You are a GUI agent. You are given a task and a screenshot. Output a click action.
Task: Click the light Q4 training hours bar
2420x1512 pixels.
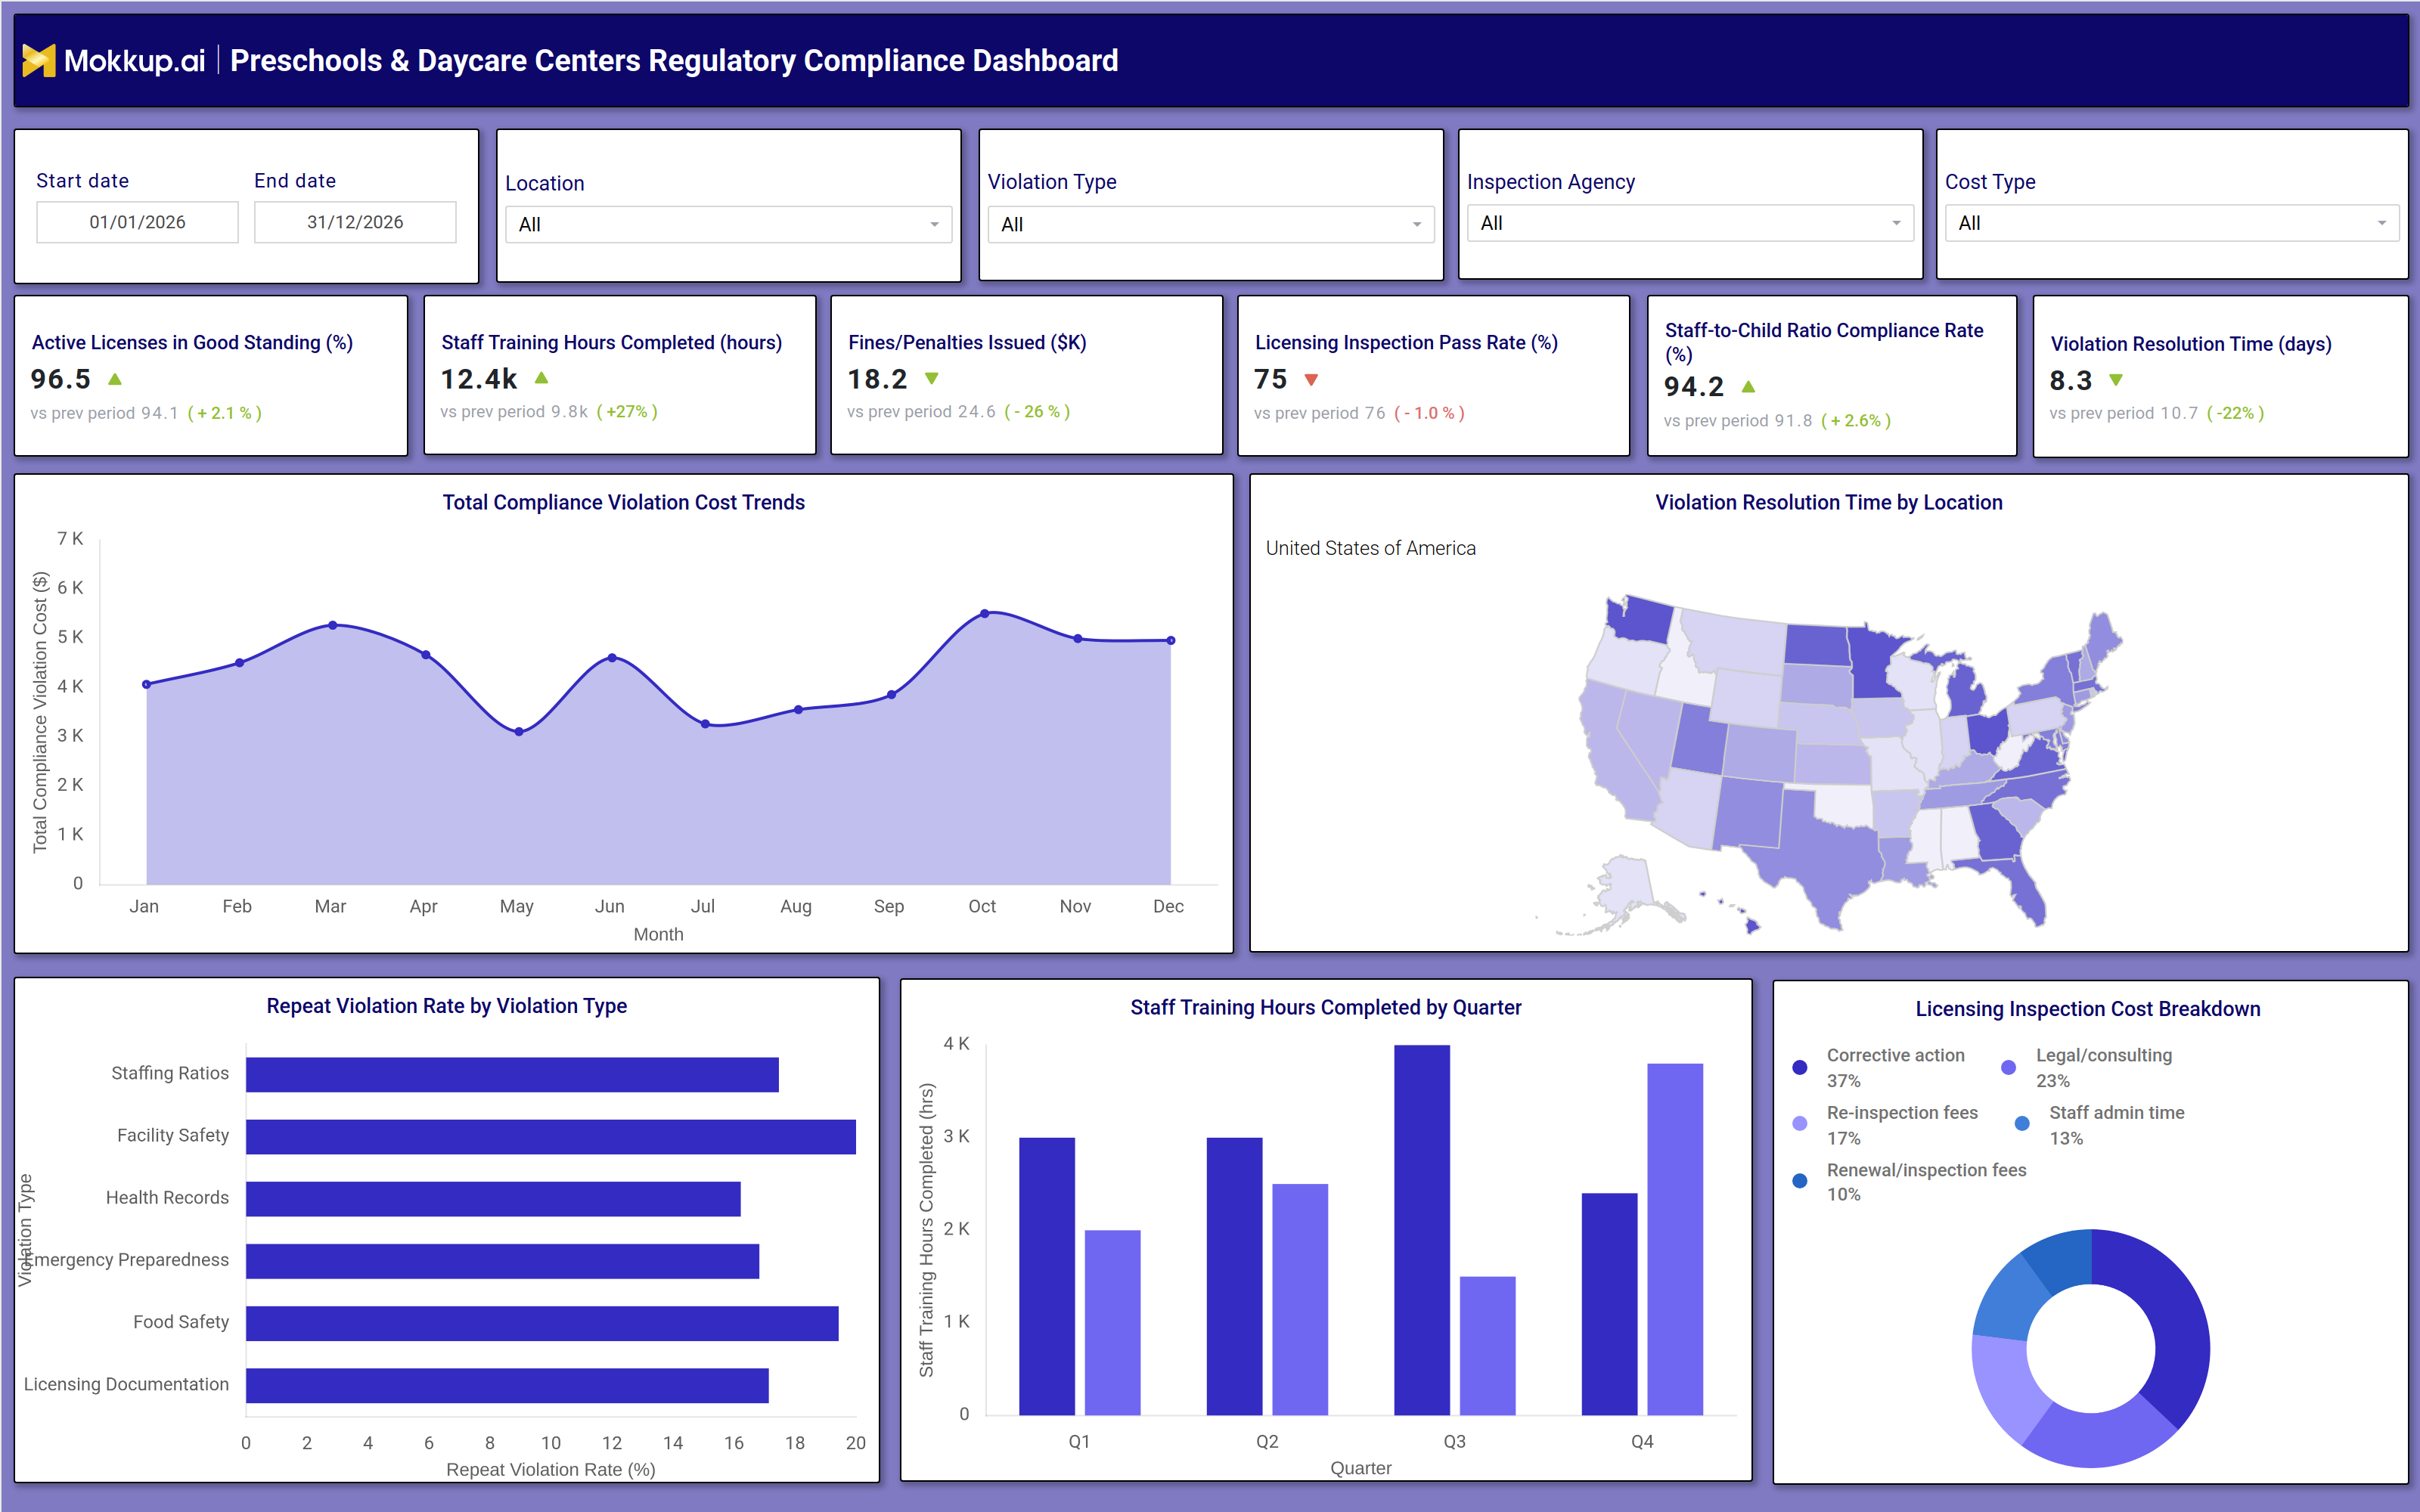[1675, 1239]
